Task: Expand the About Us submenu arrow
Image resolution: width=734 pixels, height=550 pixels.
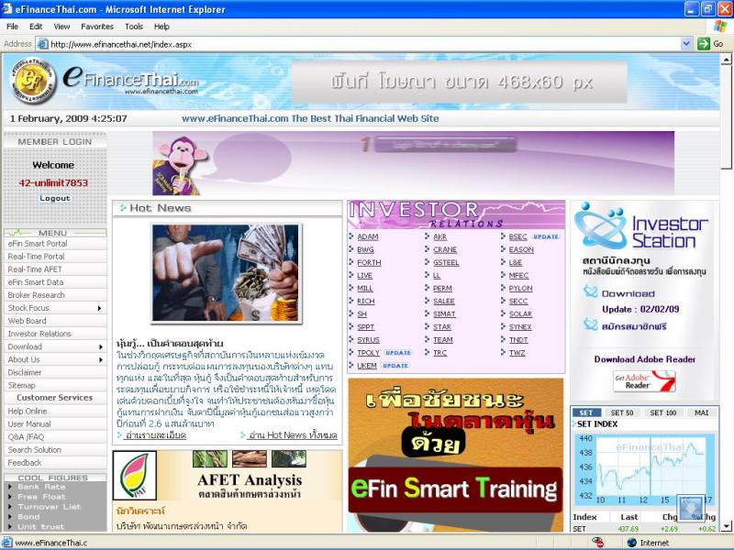Action: tap(101, 359)
